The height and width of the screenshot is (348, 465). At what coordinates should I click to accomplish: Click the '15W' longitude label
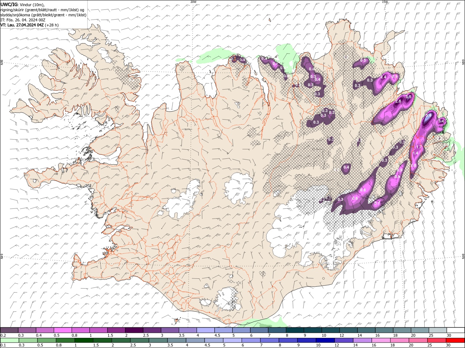[385, 2]
